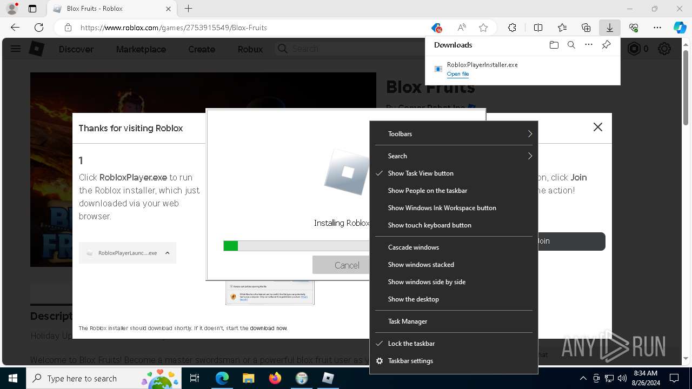Close the Blox Fruits tab
The image size is (692, 389).
(168, 9)
